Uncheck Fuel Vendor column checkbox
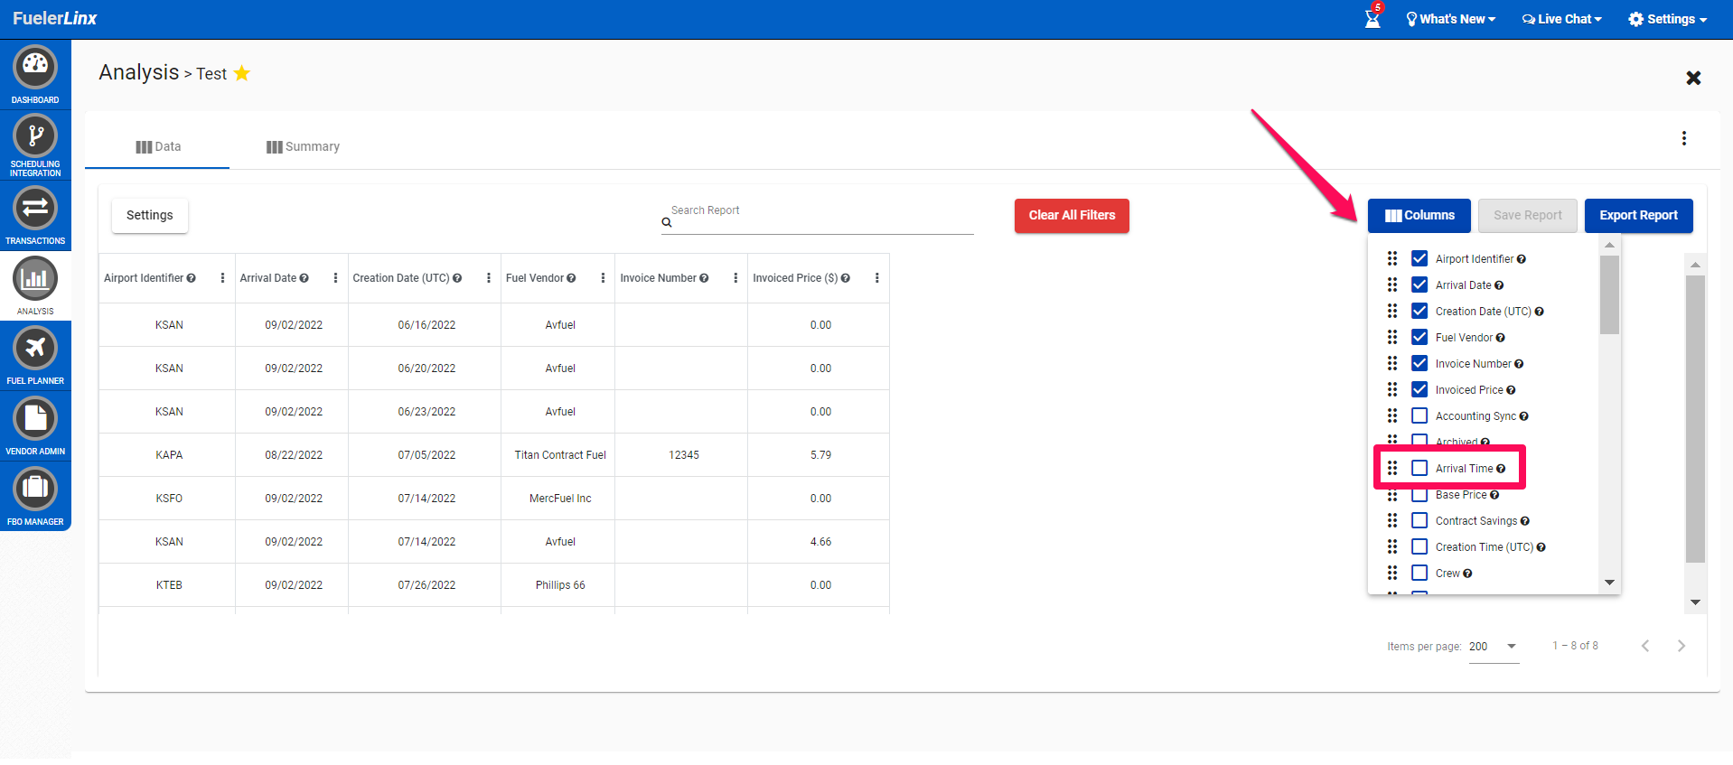Image resolution: width=1733 pixels, height=765 pixels. click(1419, 337)
